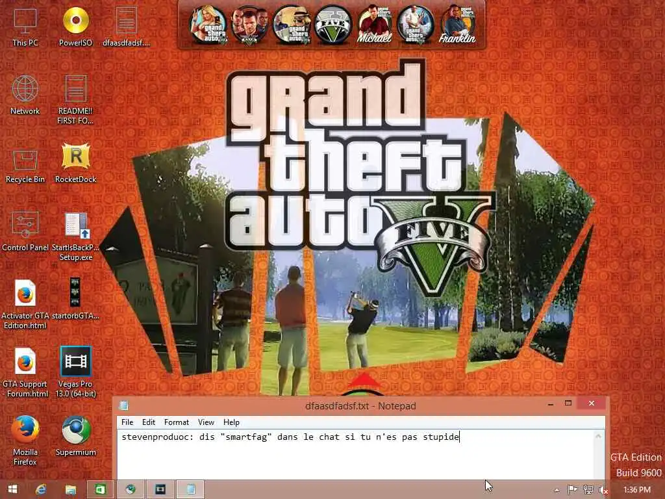Select the Recycle Bin icon
Viewport: 665px width, 499px height.
point(25,166)
